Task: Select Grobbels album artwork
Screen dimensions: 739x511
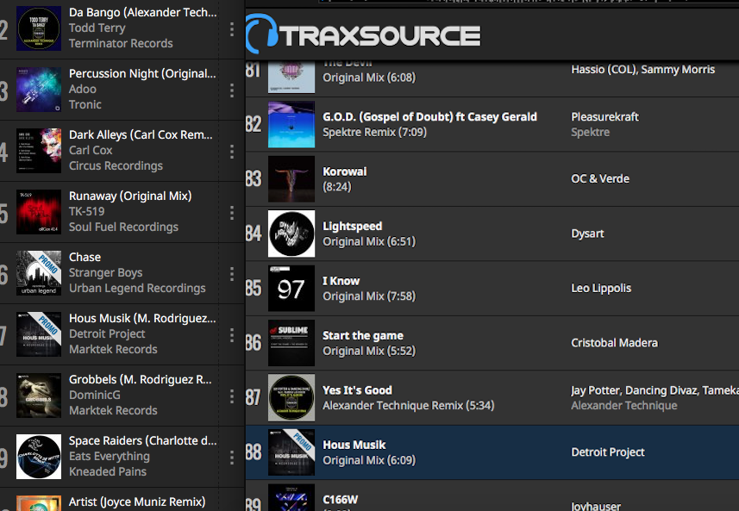Action: coord(39,396)
